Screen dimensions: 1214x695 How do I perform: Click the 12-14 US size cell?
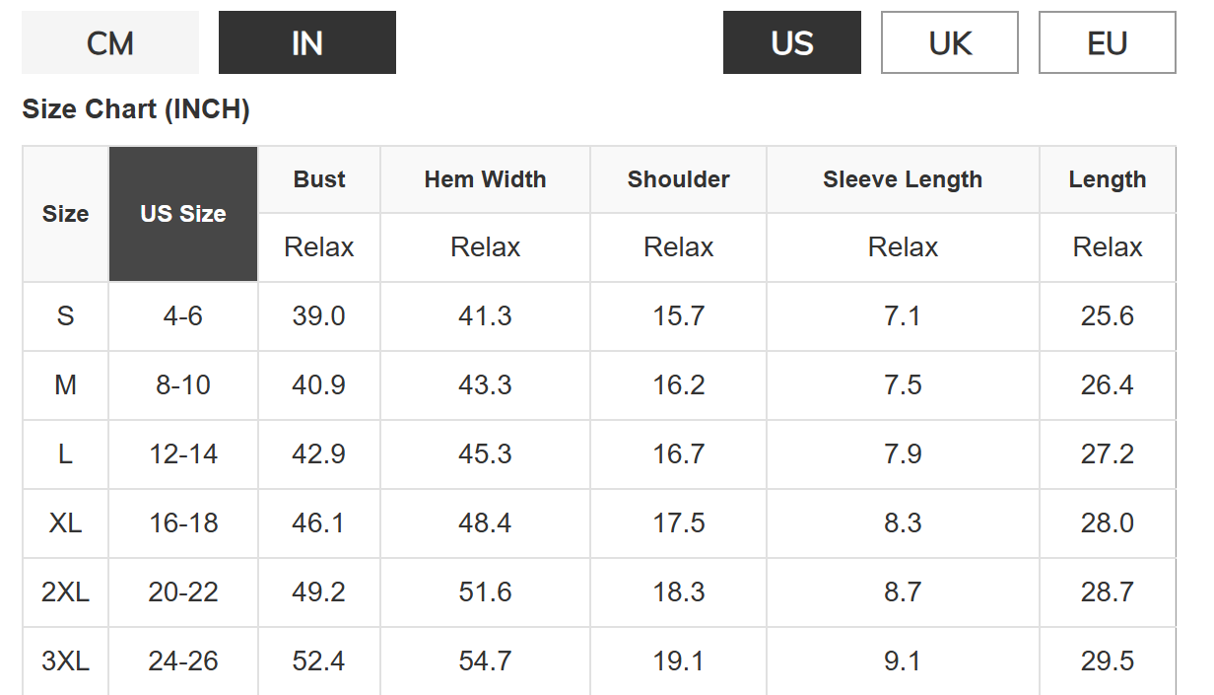click(183, 454)
